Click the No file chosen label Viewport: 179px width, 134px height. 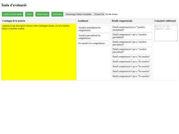click(112, 14)
